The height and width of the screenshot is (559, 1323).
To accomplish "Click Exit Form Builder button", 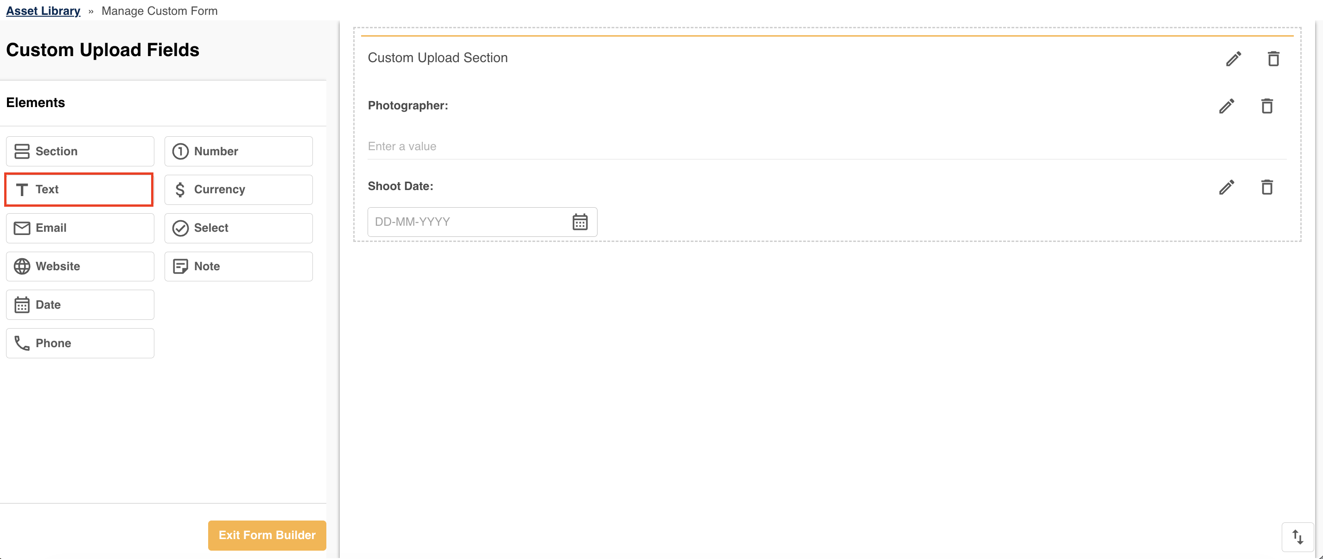I will pos(267,535).
